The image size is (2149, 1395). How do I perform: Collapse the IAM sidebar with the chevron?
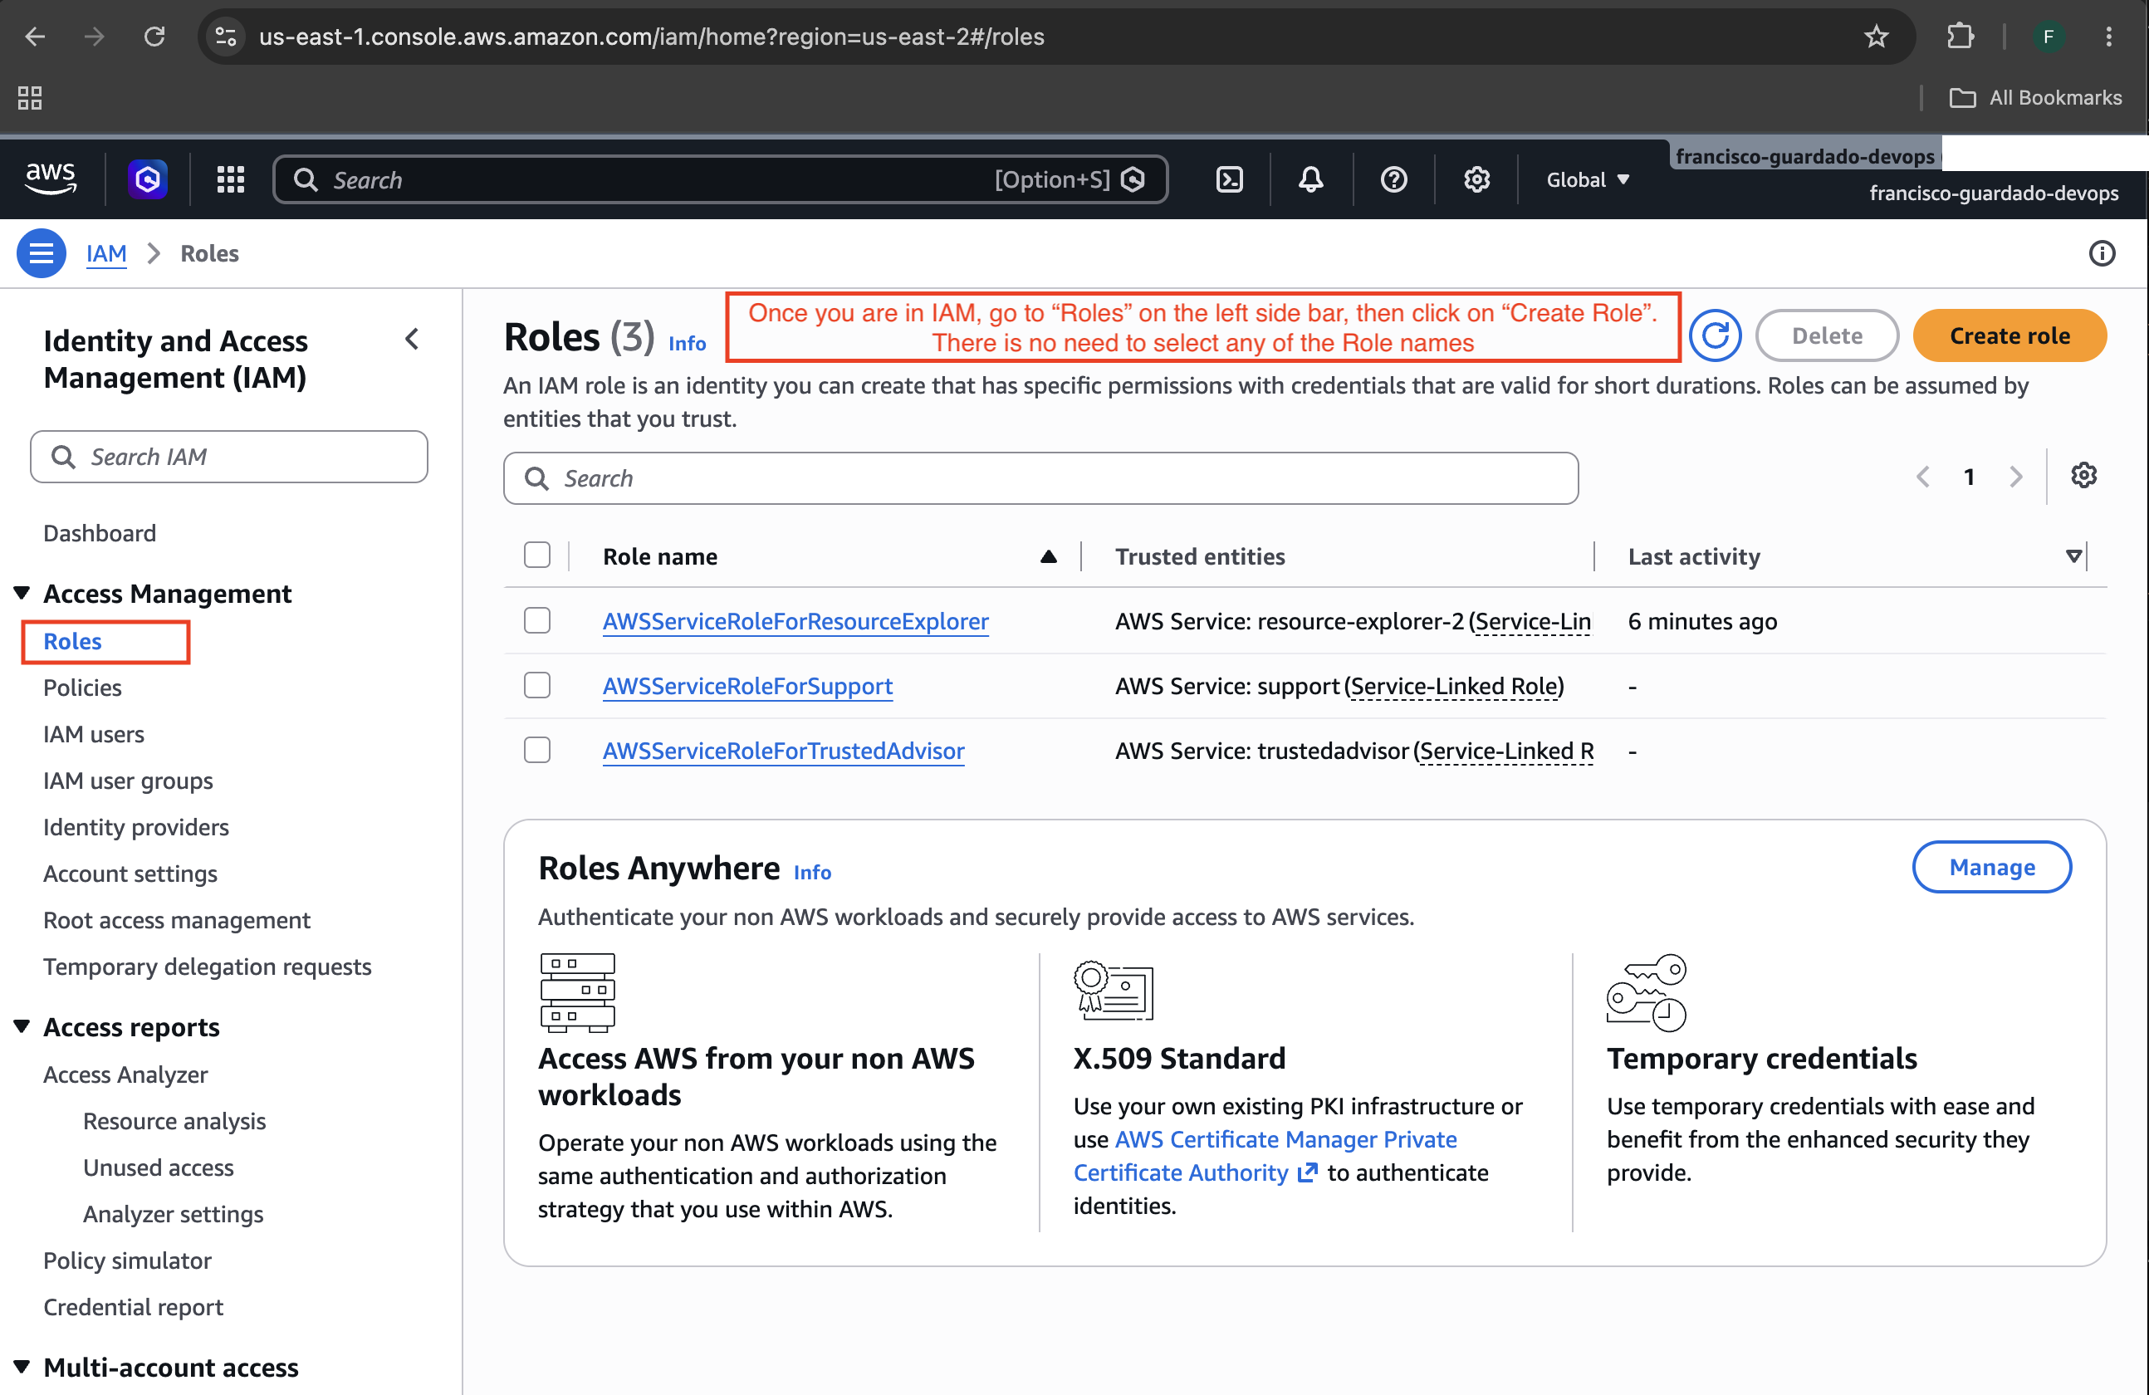point(413,340)
